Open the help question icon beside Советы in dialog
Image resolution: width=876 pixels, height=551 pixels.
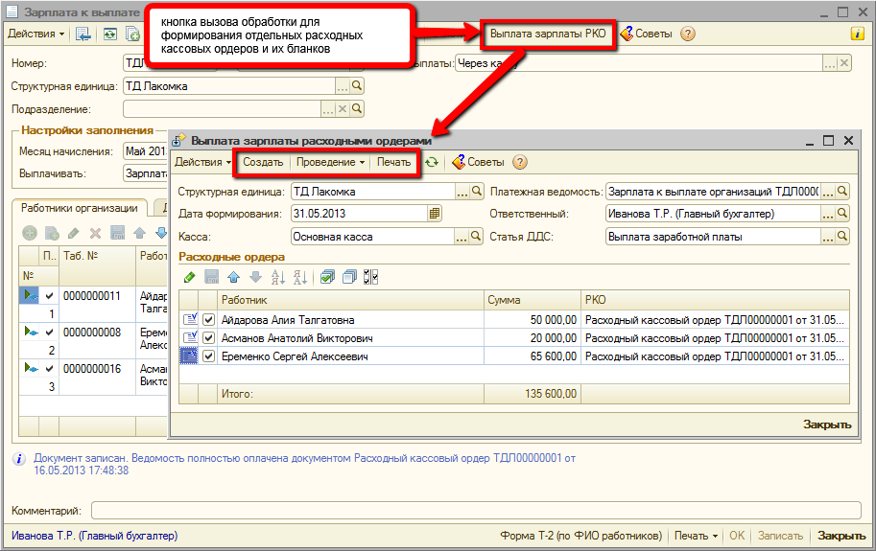[x=520, y=163]
